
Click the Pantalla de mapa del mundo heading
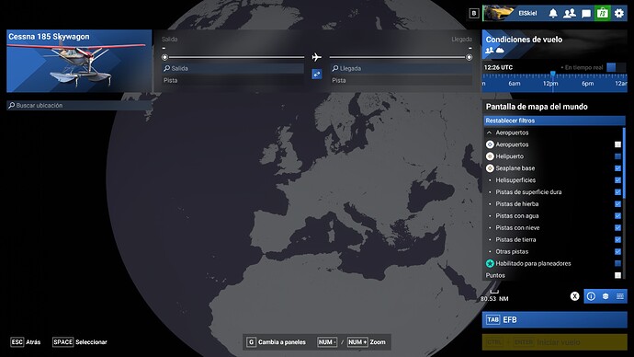point(537,107)
